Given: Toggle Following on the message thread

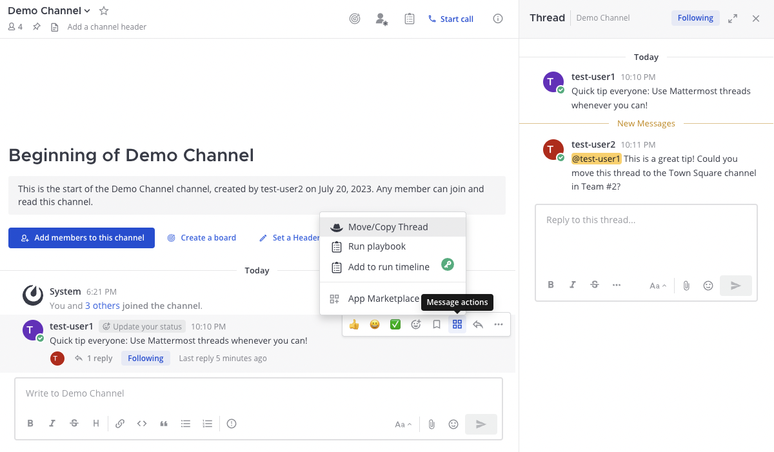Looking at the screenshot, I should 145,359.
